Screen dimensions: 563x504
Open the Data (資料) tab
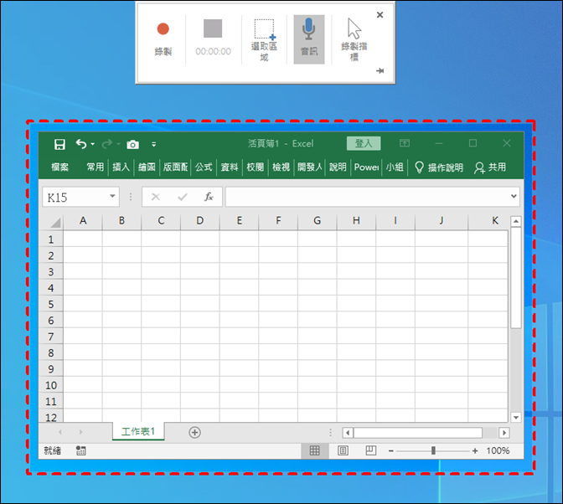[x=230, y=167]
